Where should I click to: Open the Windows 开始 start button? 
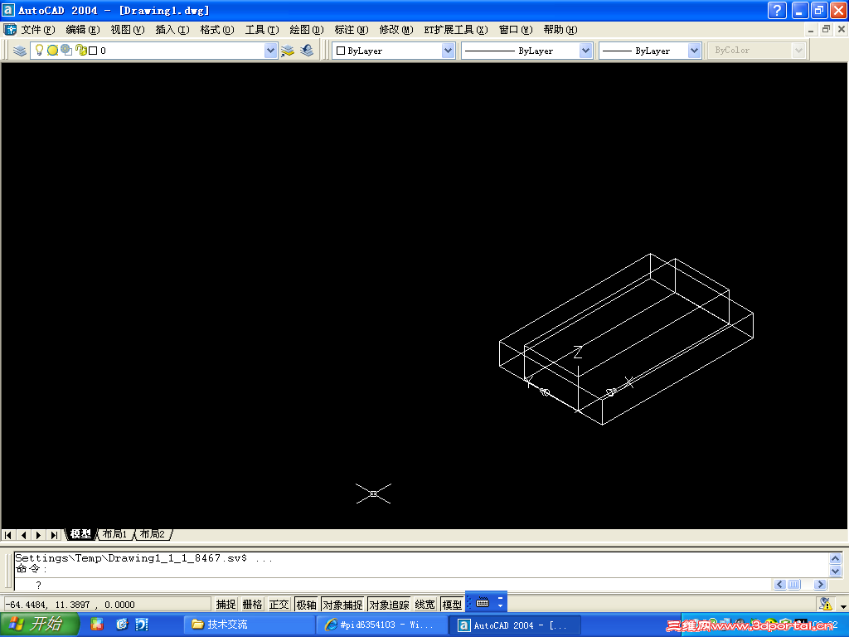coord(38,625)
